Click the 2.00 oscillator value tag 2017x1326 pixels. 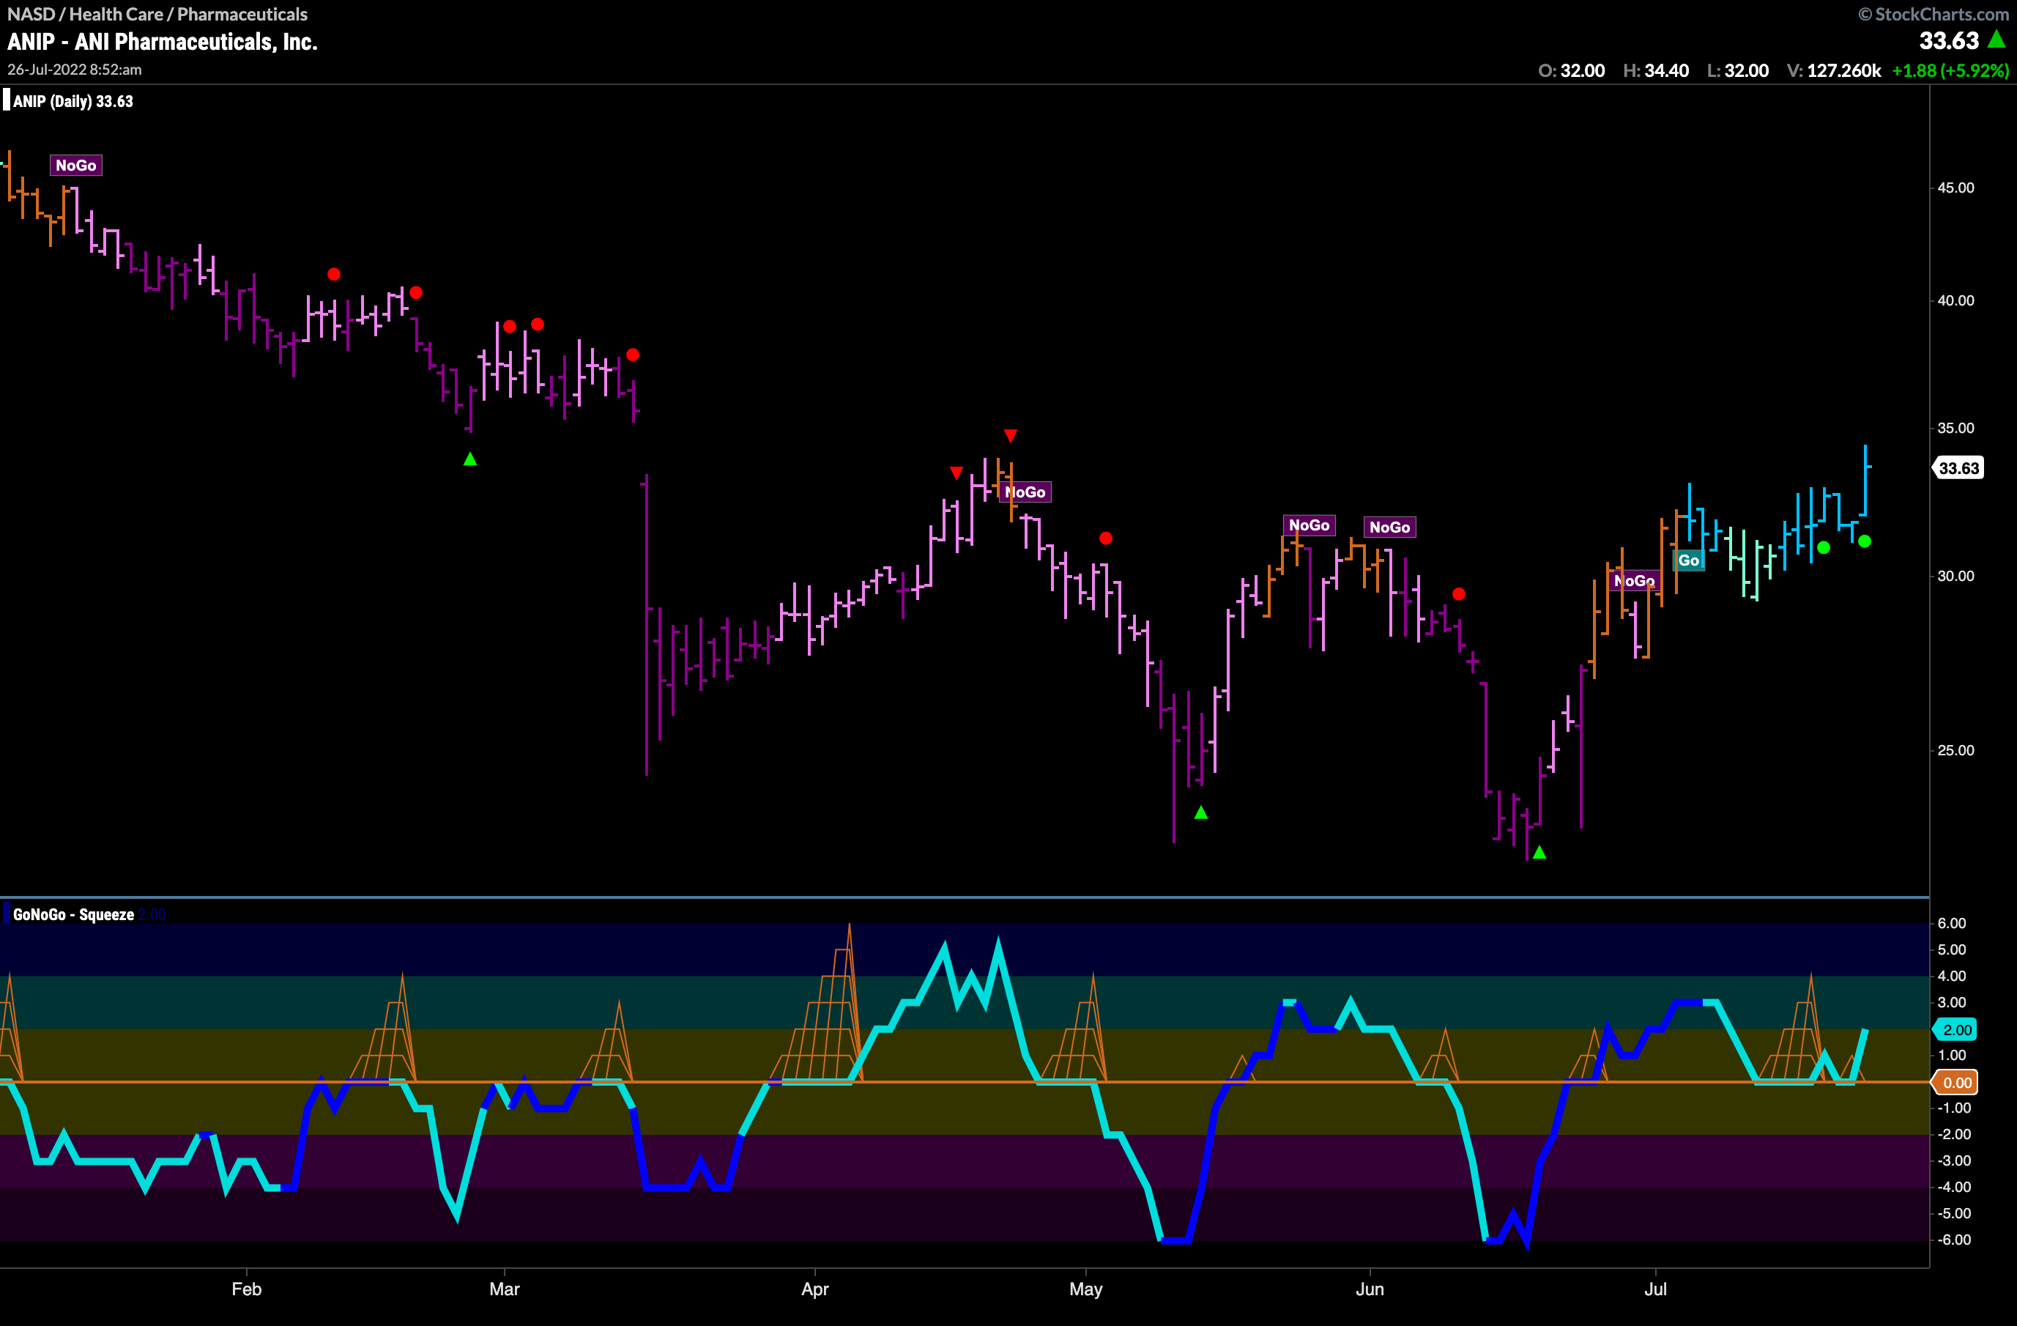point(1956,1030)
